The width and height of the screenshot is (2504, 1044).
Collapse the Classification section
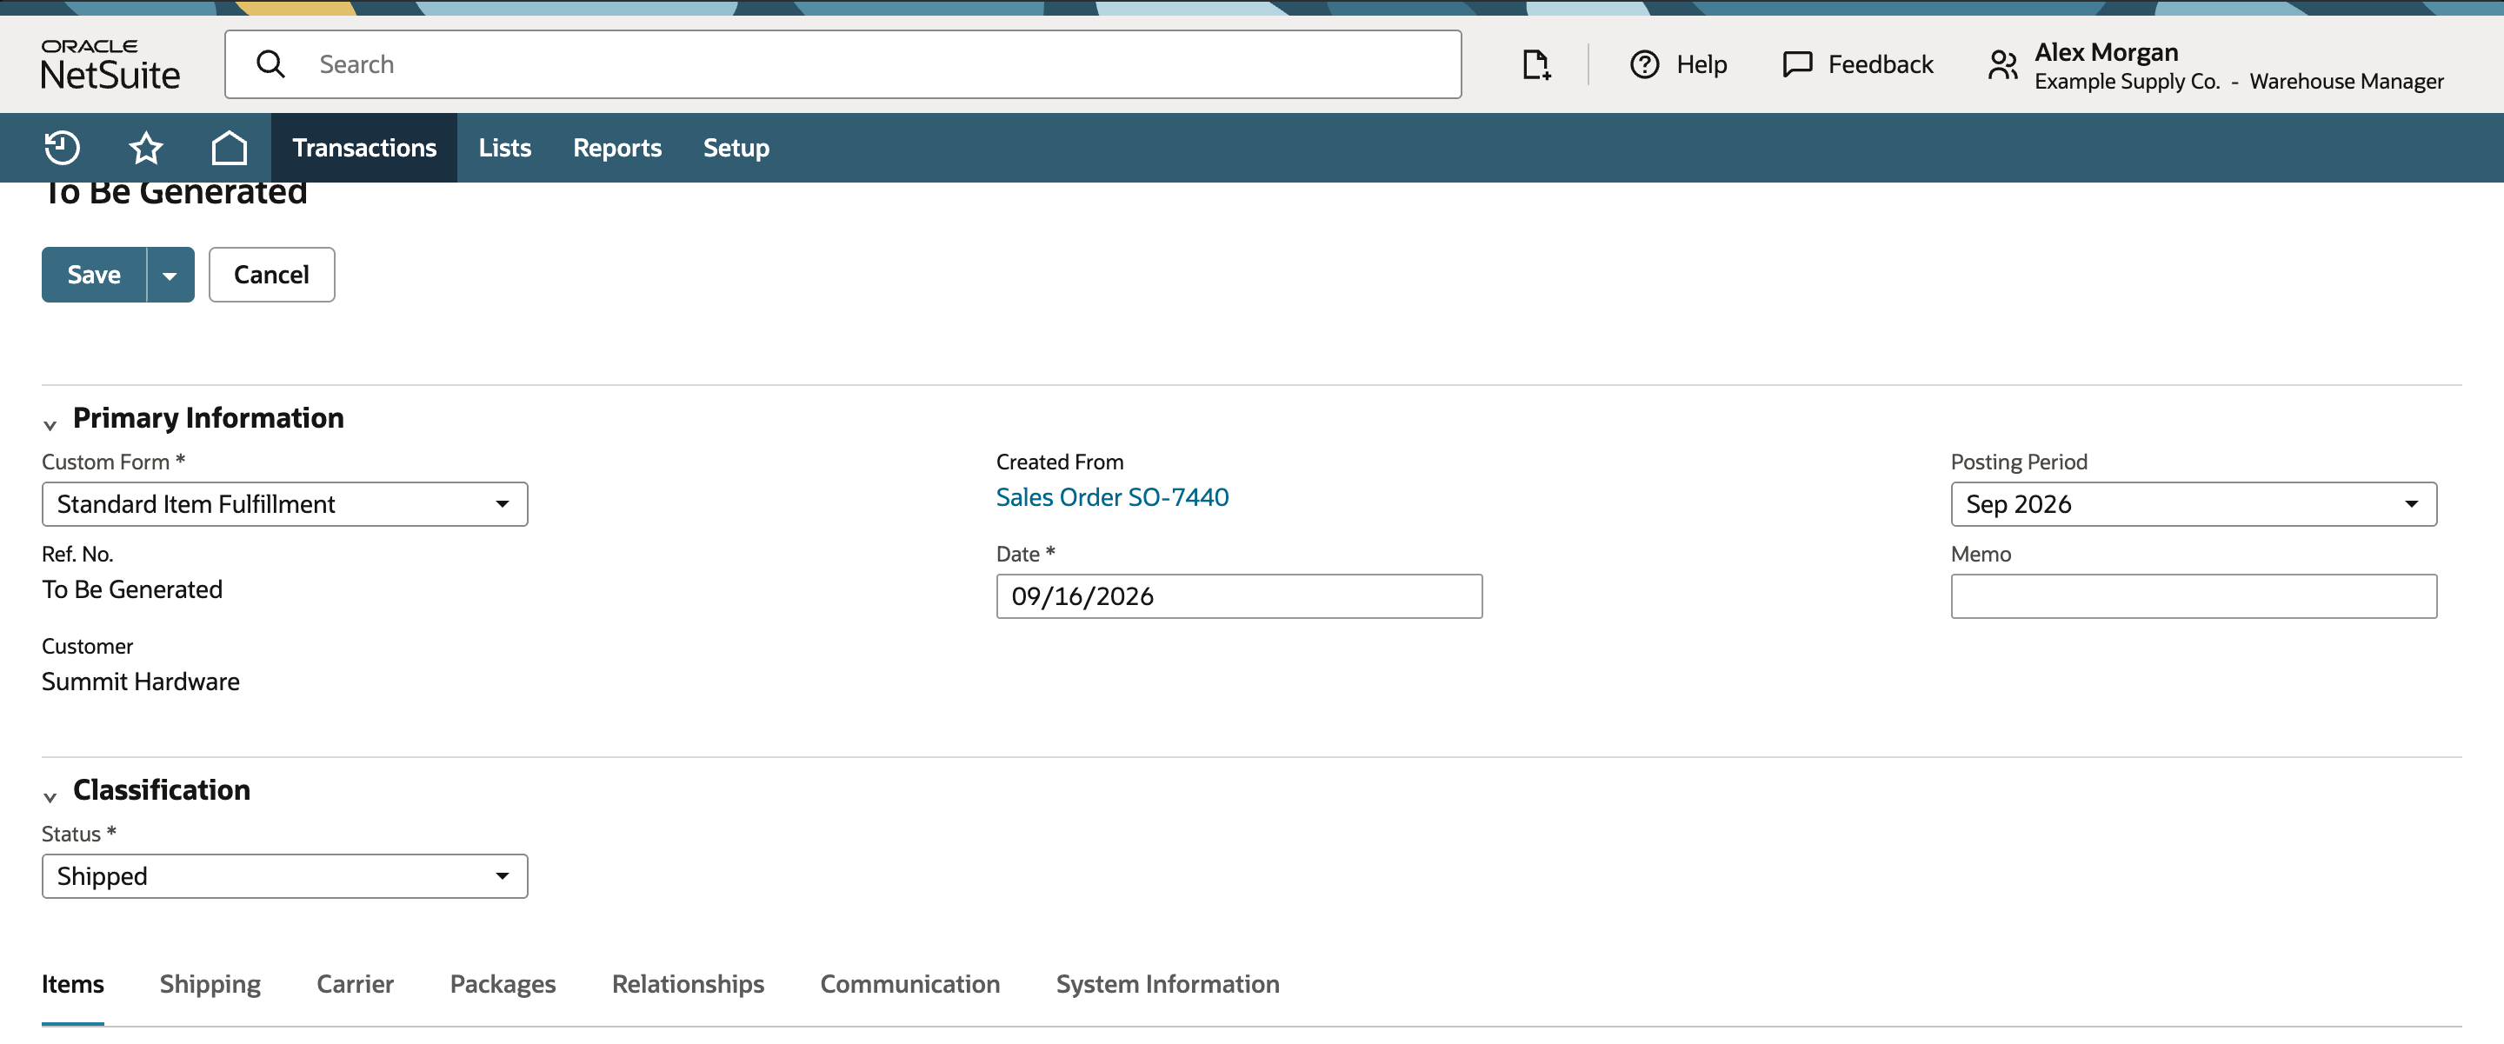pyautogui.click(x=50, y=796)
